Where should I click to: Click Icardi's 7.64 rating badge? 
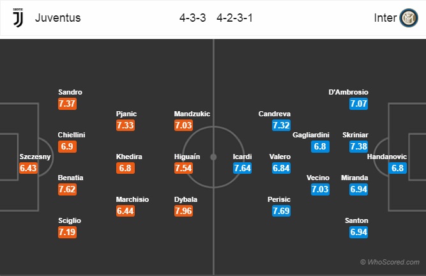click(242, 168)
